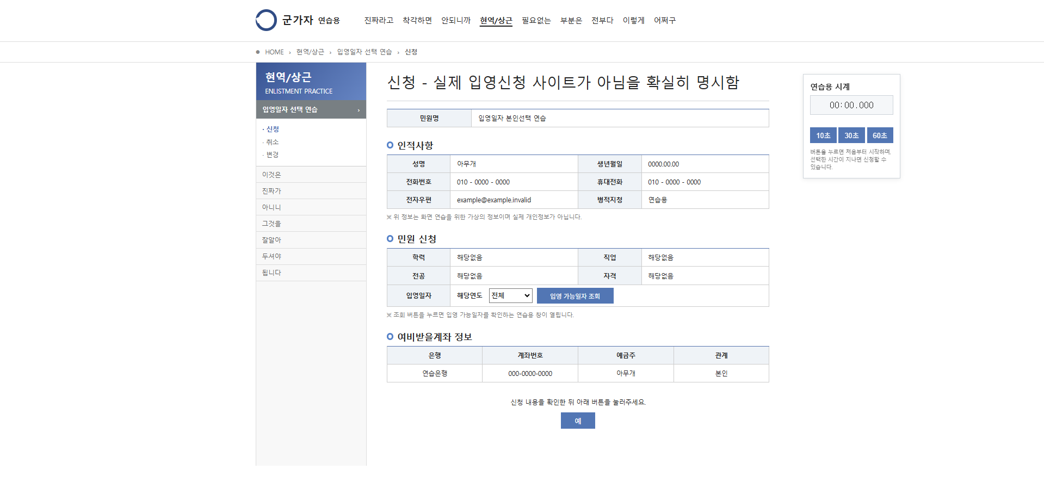Open the 됩니다 sidebar item
Viewport: 1044px width, 488px height.
tap(311, 273)
